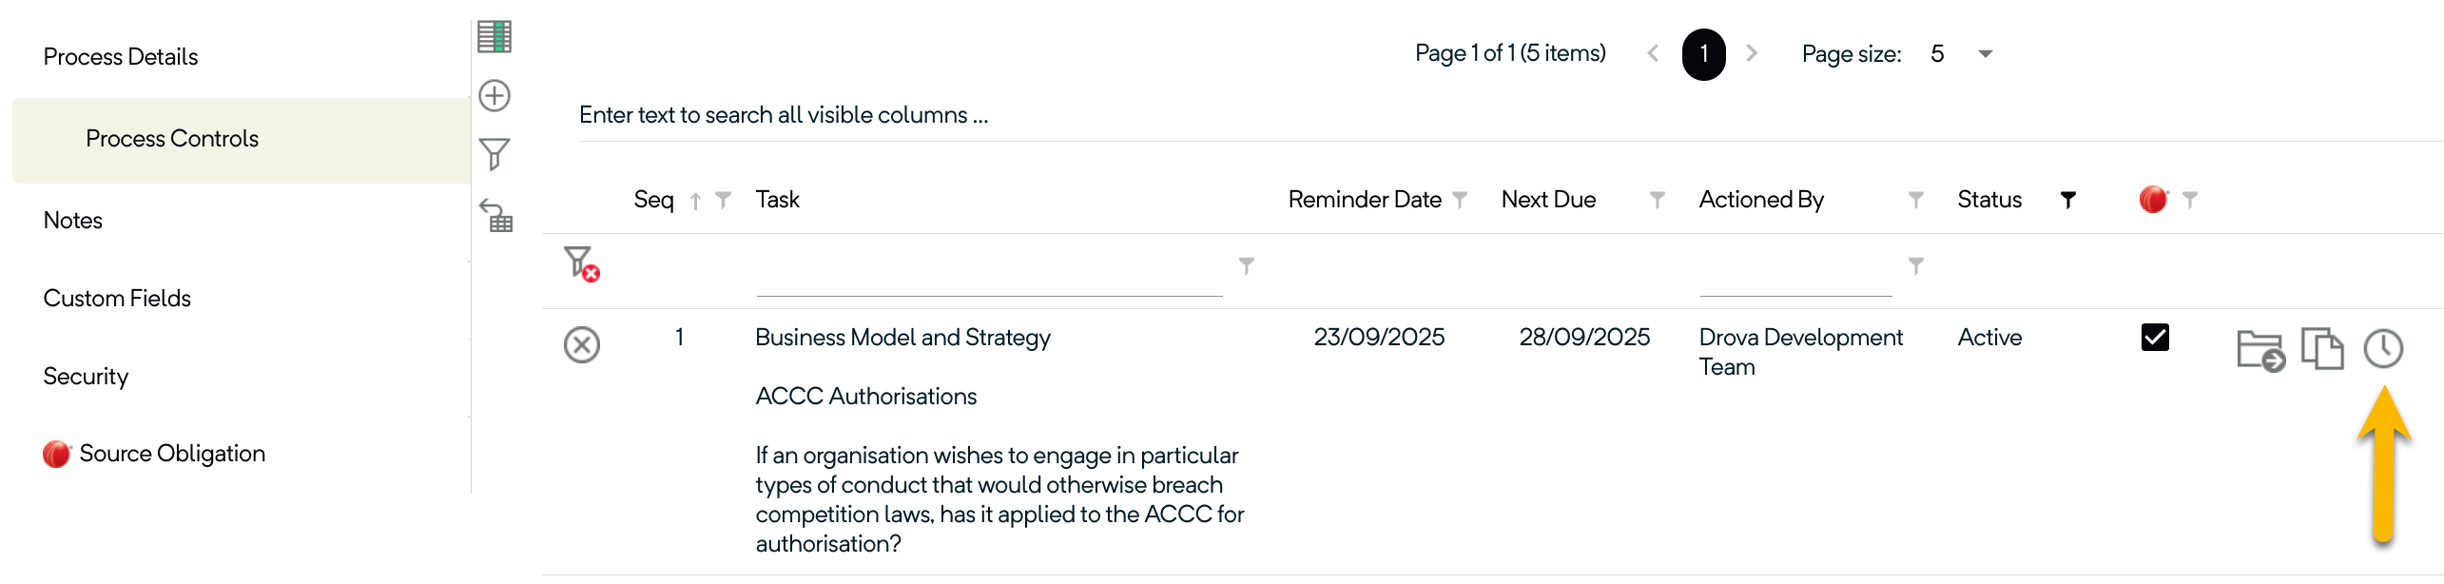Go to page 1 in the pager
The height and width of the screenshot is (584, 2444).
point(1703,54)
